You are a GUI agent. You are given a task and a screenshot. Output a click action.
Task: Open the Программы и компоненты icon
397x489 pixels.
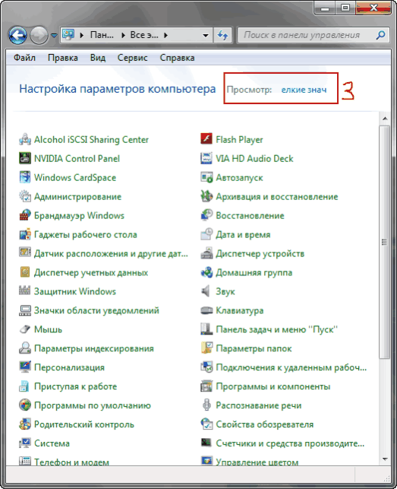(x=206, y=386)
